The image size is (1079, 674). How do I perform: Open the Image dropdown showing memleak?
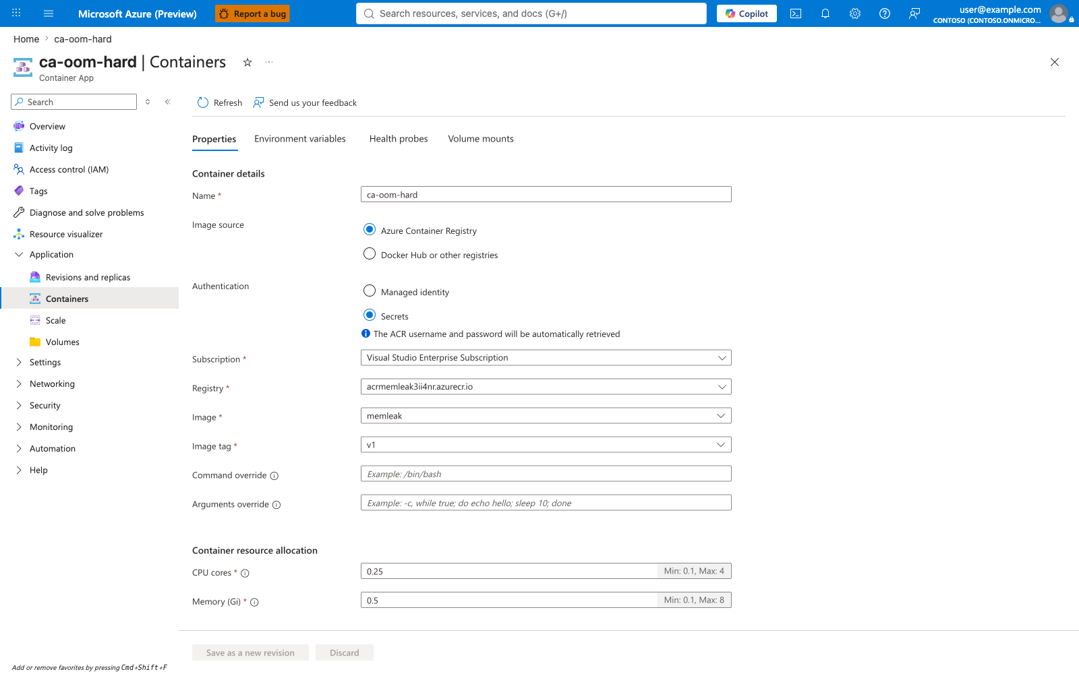[x=546, y=416]
